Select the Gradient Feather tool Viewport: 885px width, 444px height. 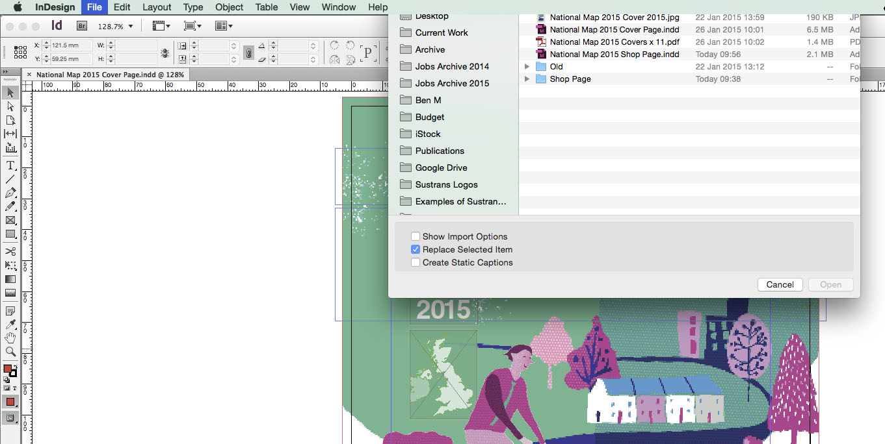click(10, 293)
